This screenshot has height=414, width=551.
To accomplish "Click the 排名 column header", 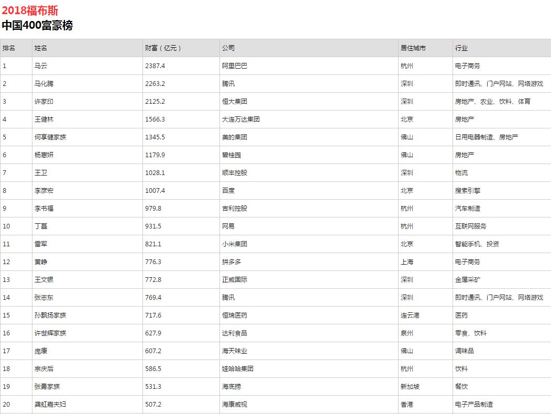I will (9, 48).
